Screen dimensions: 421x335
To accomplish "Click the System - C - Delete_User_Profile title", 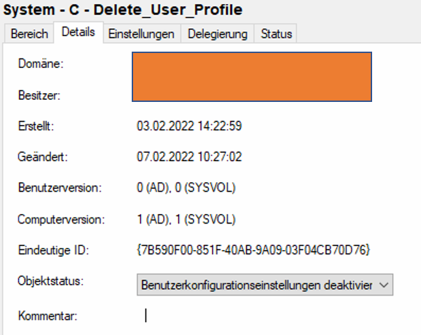I will (x=123, y=10).
